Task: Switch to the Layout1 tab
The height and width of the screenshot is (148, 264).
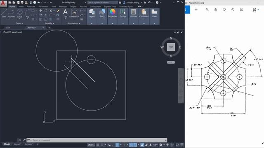Action: click(17, 144)
